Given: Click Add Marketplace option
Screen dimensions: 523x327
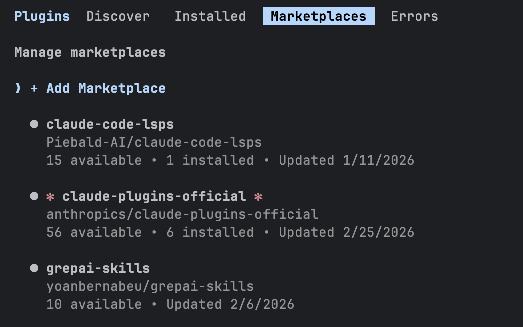Looking at the screenshot, I should click(x=106, y=88).
